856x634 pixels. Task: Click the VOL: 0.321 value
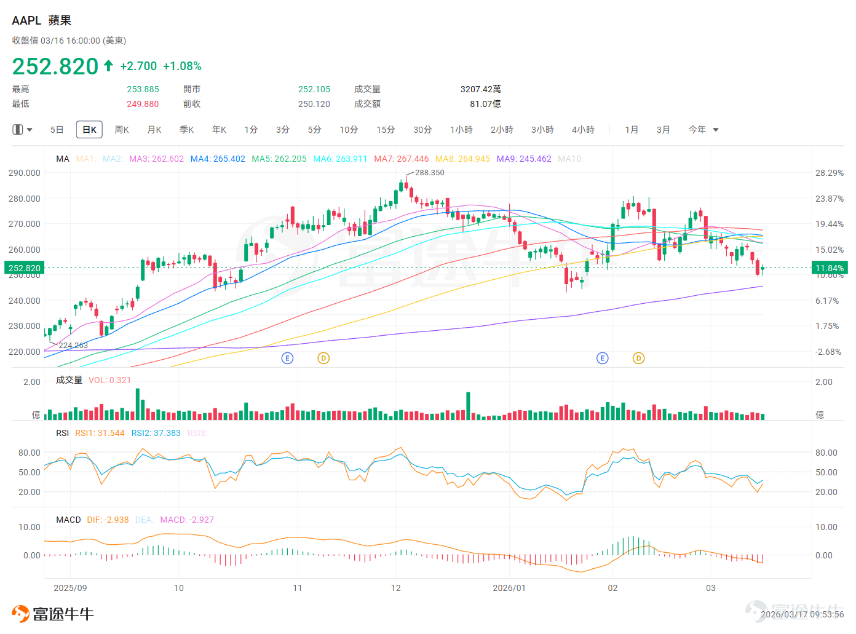pos(109,380)
